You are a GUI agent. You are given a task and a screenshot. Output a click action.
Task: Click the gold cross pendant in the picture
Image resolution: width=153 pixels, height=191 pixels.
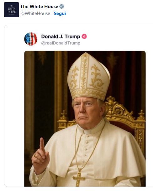pos(79,178)
